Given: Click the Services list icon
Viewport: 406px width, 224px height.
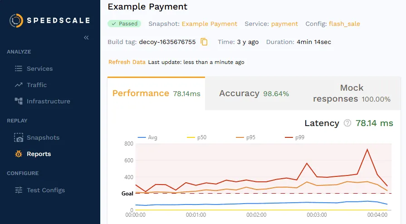Looking at the screenshot, I should point(19,68).
